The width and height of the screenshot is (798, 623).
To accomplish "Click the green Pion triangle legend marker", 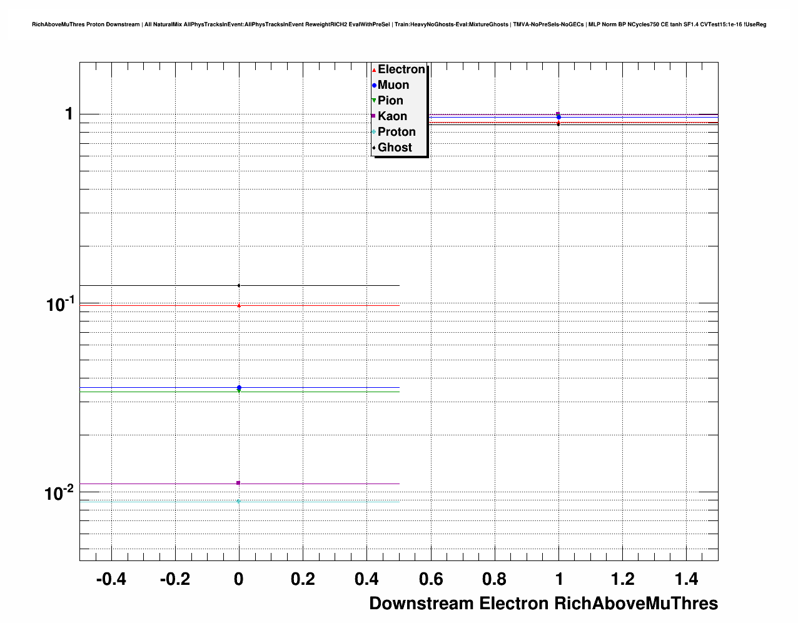I will [374, 101].
